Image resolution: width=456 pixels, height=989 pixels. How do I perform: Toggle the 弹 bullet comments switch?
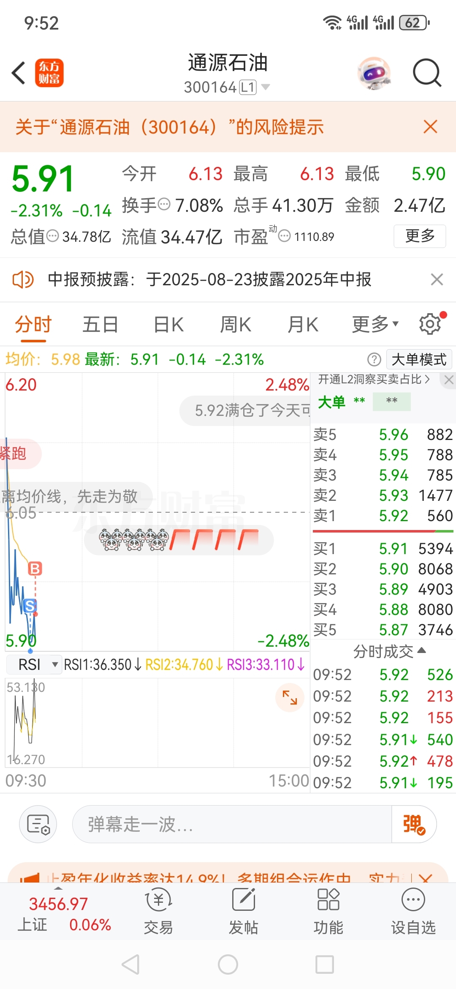pyautogui.click(x=414, y=824)
